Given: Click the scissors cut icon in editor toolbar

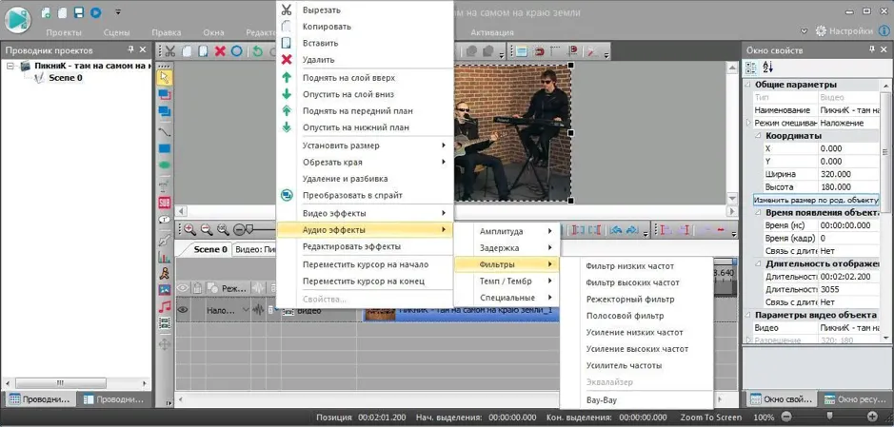Looking at the screenshot, I should [x=169, y=51].
